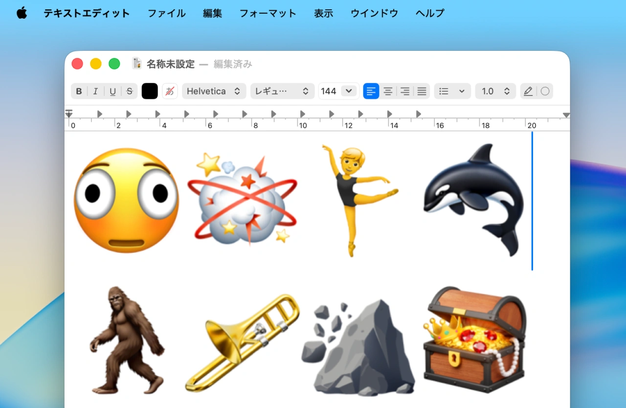Open the レギュラー typeface dropdown
This screenshot has width=626, height=408.
point(282,91)
